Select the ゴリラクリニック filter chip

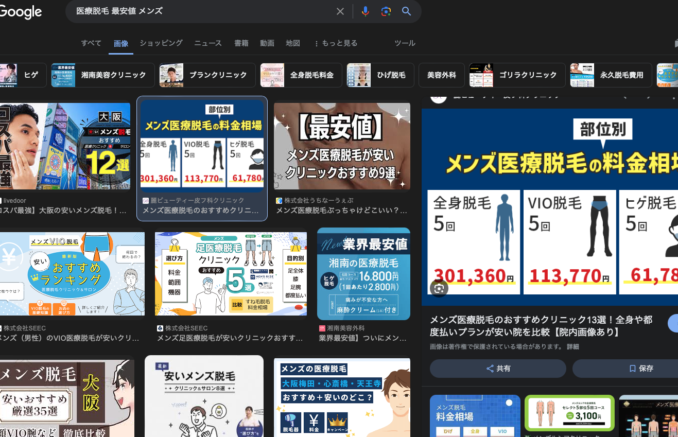(x=517, y=75)
